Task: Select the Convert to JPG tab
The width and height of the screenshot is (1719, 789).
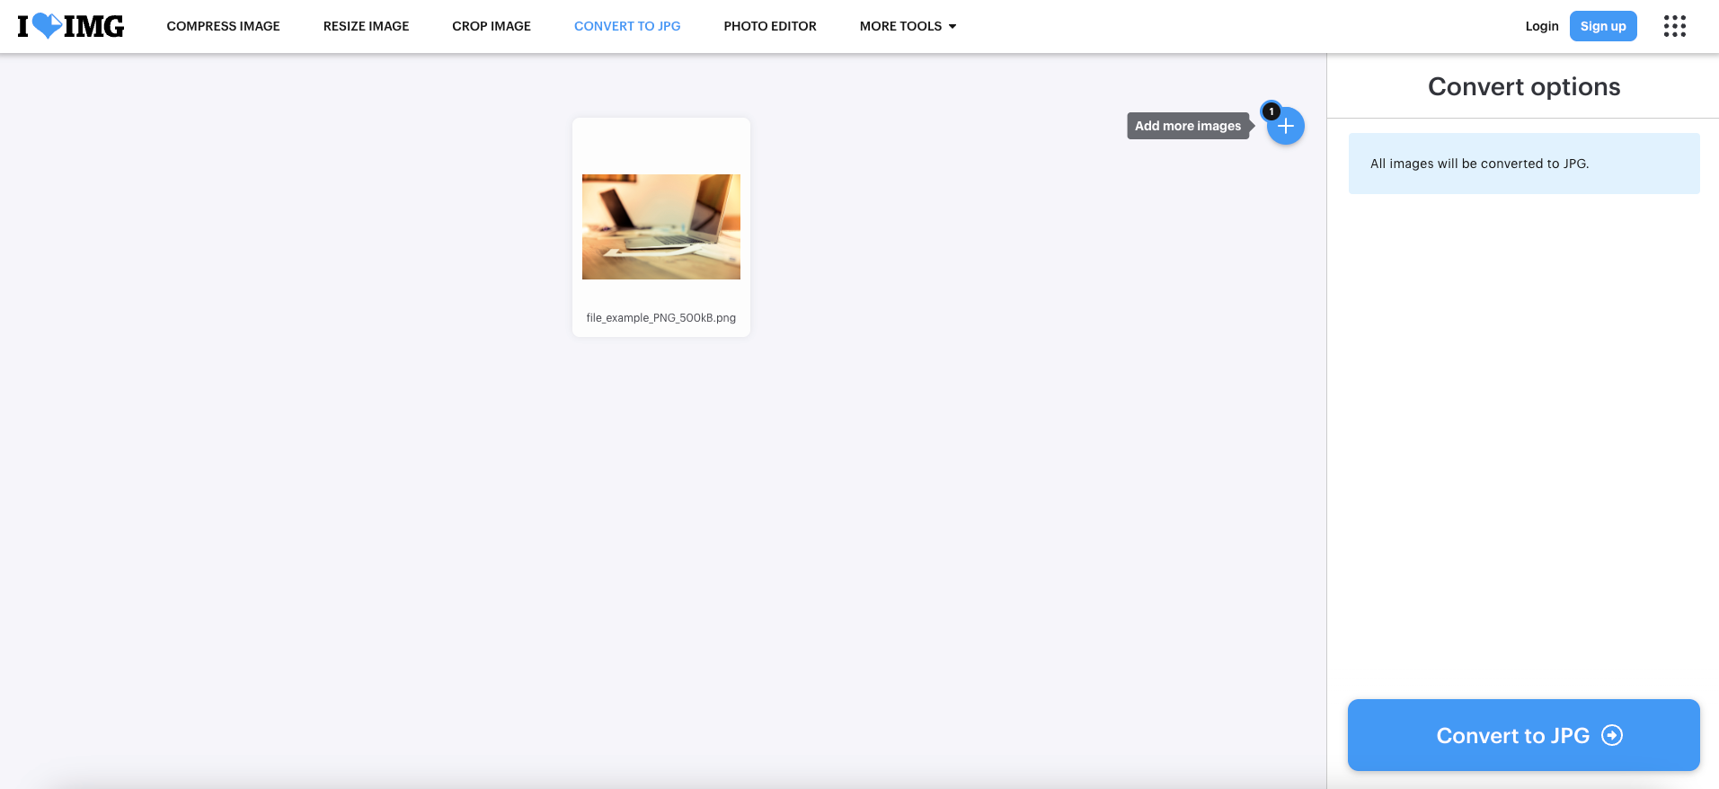Action: [627, 26]
